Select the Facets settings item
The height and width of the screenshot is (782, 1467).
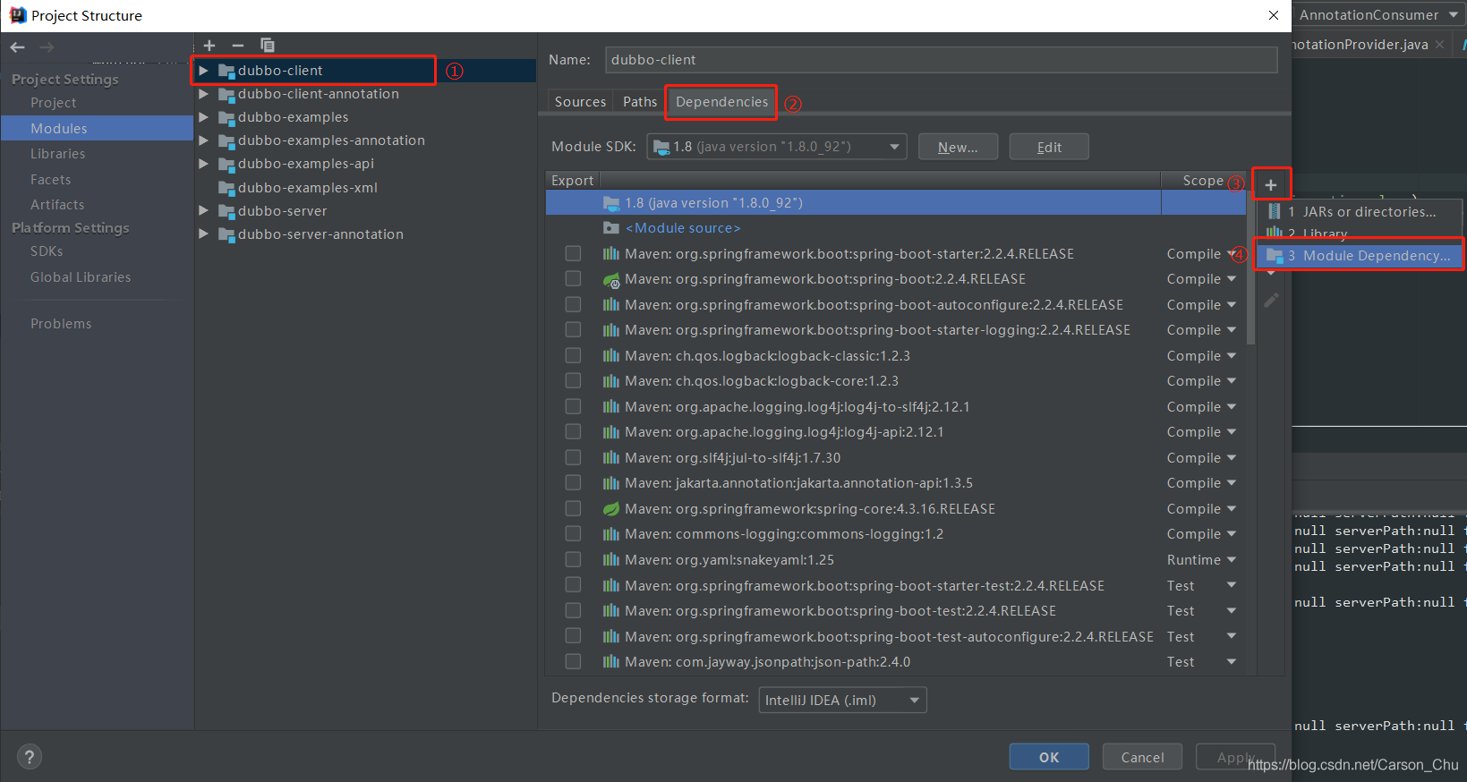pyautogui.click(x=50, y=180)
